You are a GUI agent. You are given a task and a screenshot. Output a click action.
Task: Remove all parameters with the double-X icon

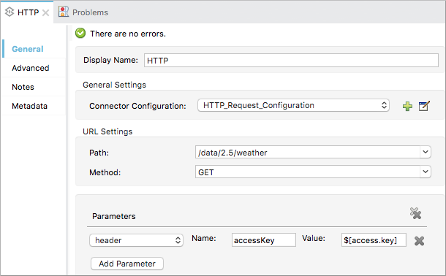pos(415,213)
